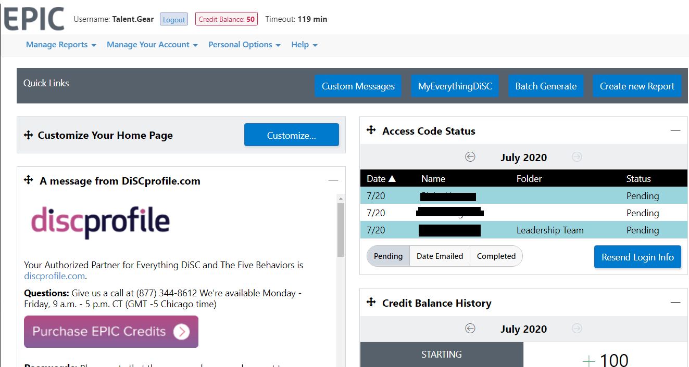Click Purchase EPIC Credits banner

[111, 332]
